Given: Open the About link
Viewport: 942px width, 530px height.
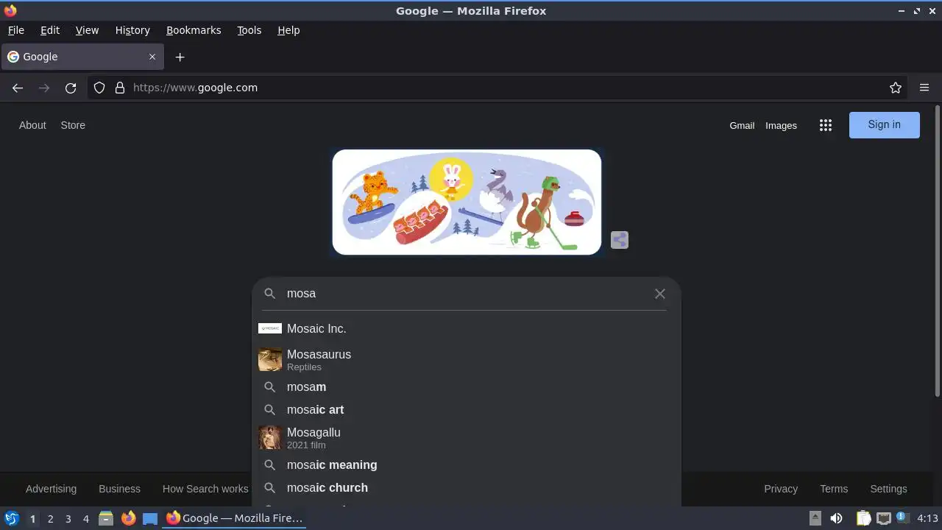Looking at the screenshot, I should [x=32, y=125].
